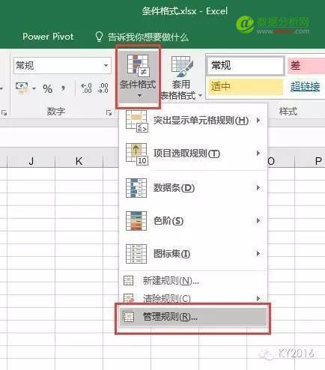Select 色阶(S) menu item

[194, 221]
